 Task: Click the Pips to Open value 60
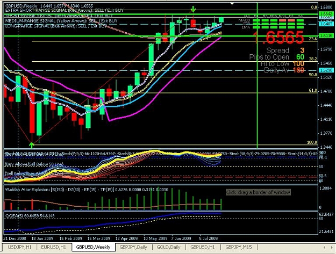301,57
